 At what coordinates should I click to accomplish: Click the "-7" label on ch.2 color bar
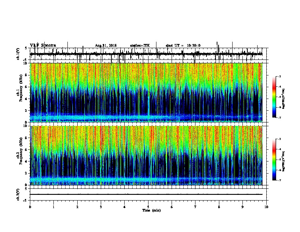(x=279, y=180)
